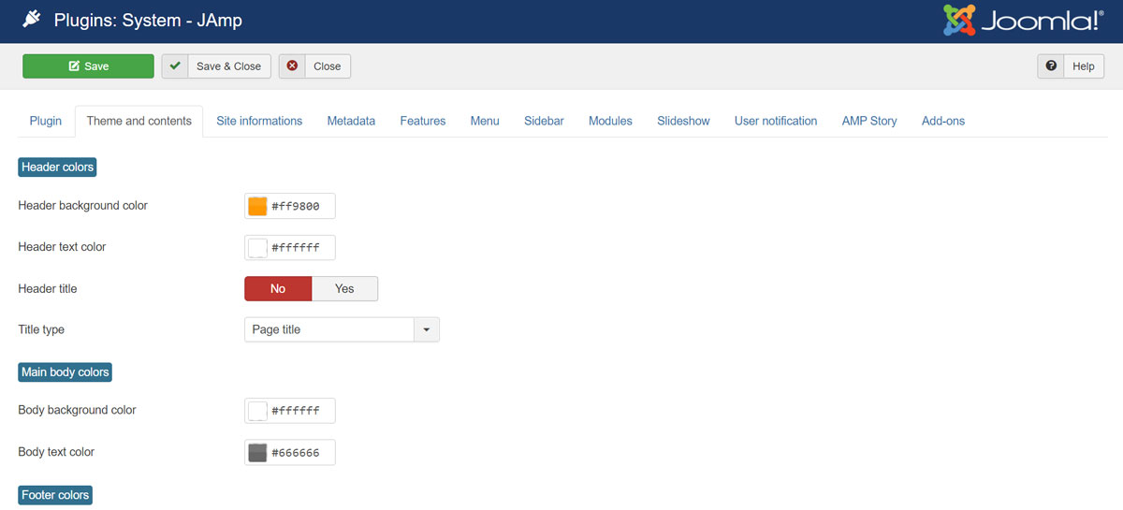The width and height of the screenshot is (1123, 510).
Task: Click the Header background color label
Action: [x=83, y=205]
